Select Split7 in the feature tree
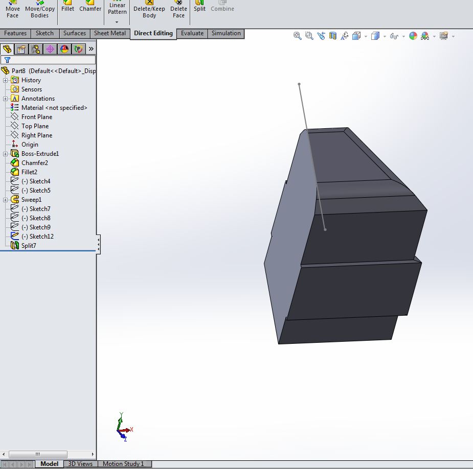This screenshot has width=473, height=469. pyautogui.click(x=28, y=246)
